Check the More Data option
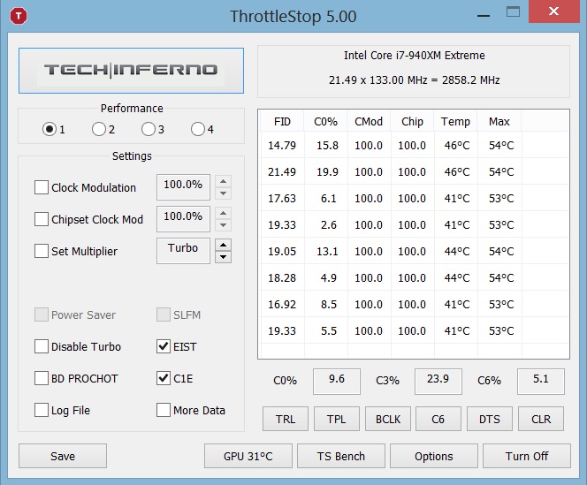The height and width of the screenshot is (485, 587). (x=164, y=410)
